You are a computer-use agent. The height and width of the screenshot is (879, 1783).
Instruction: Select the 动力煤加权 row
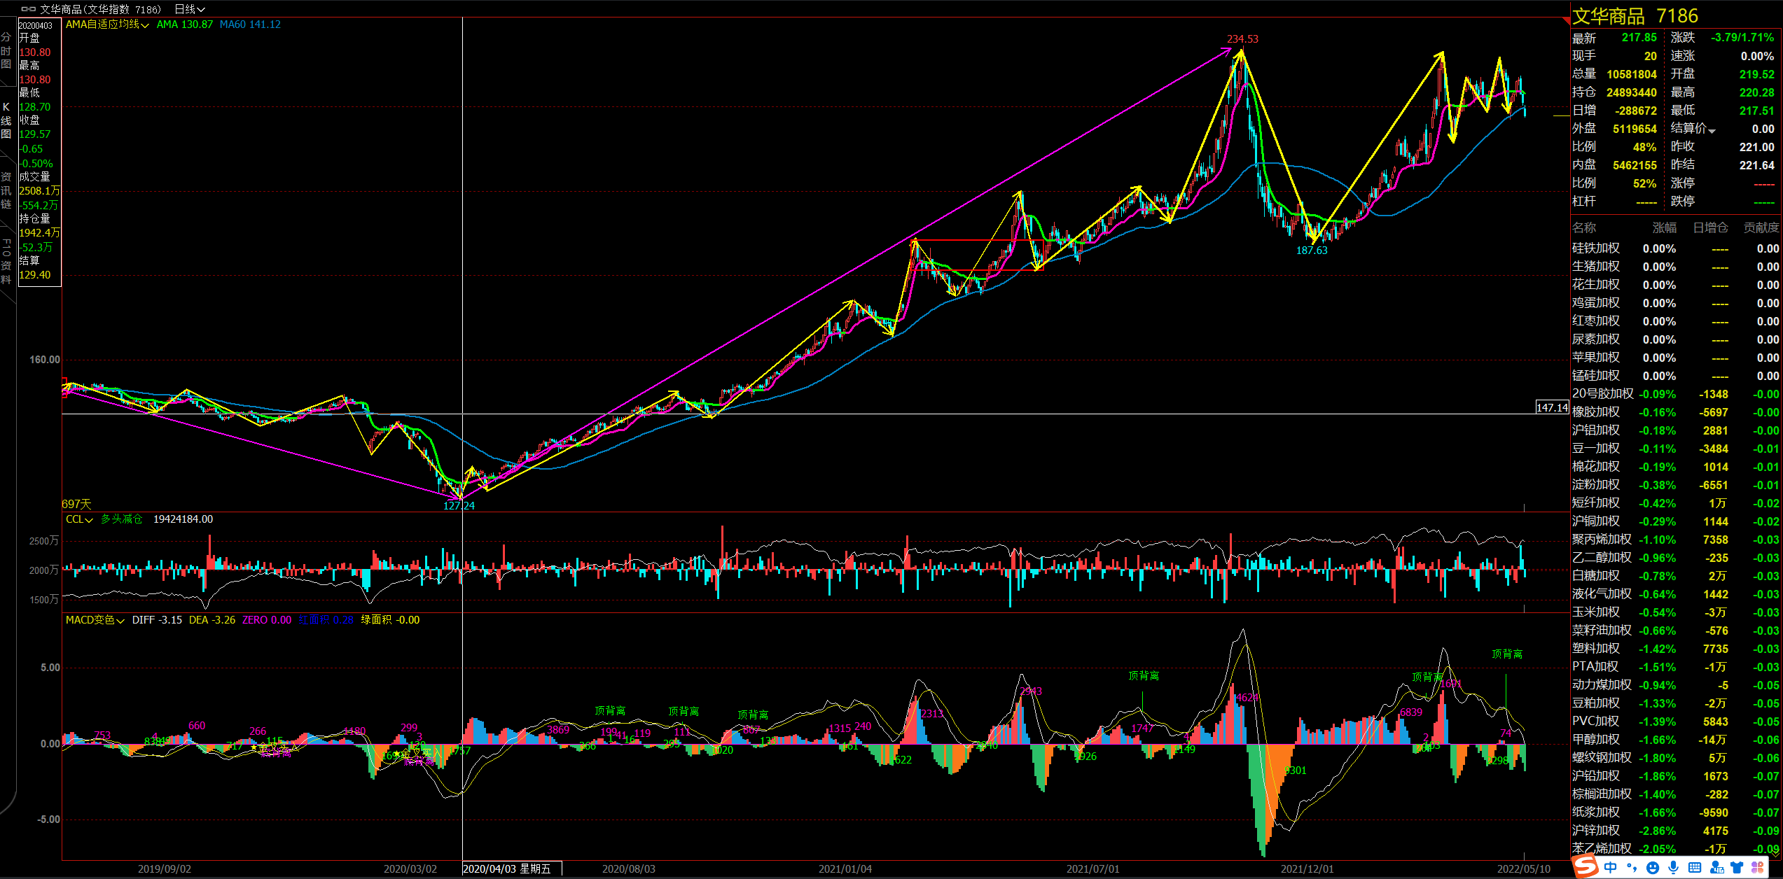(x=1676, y=685)
